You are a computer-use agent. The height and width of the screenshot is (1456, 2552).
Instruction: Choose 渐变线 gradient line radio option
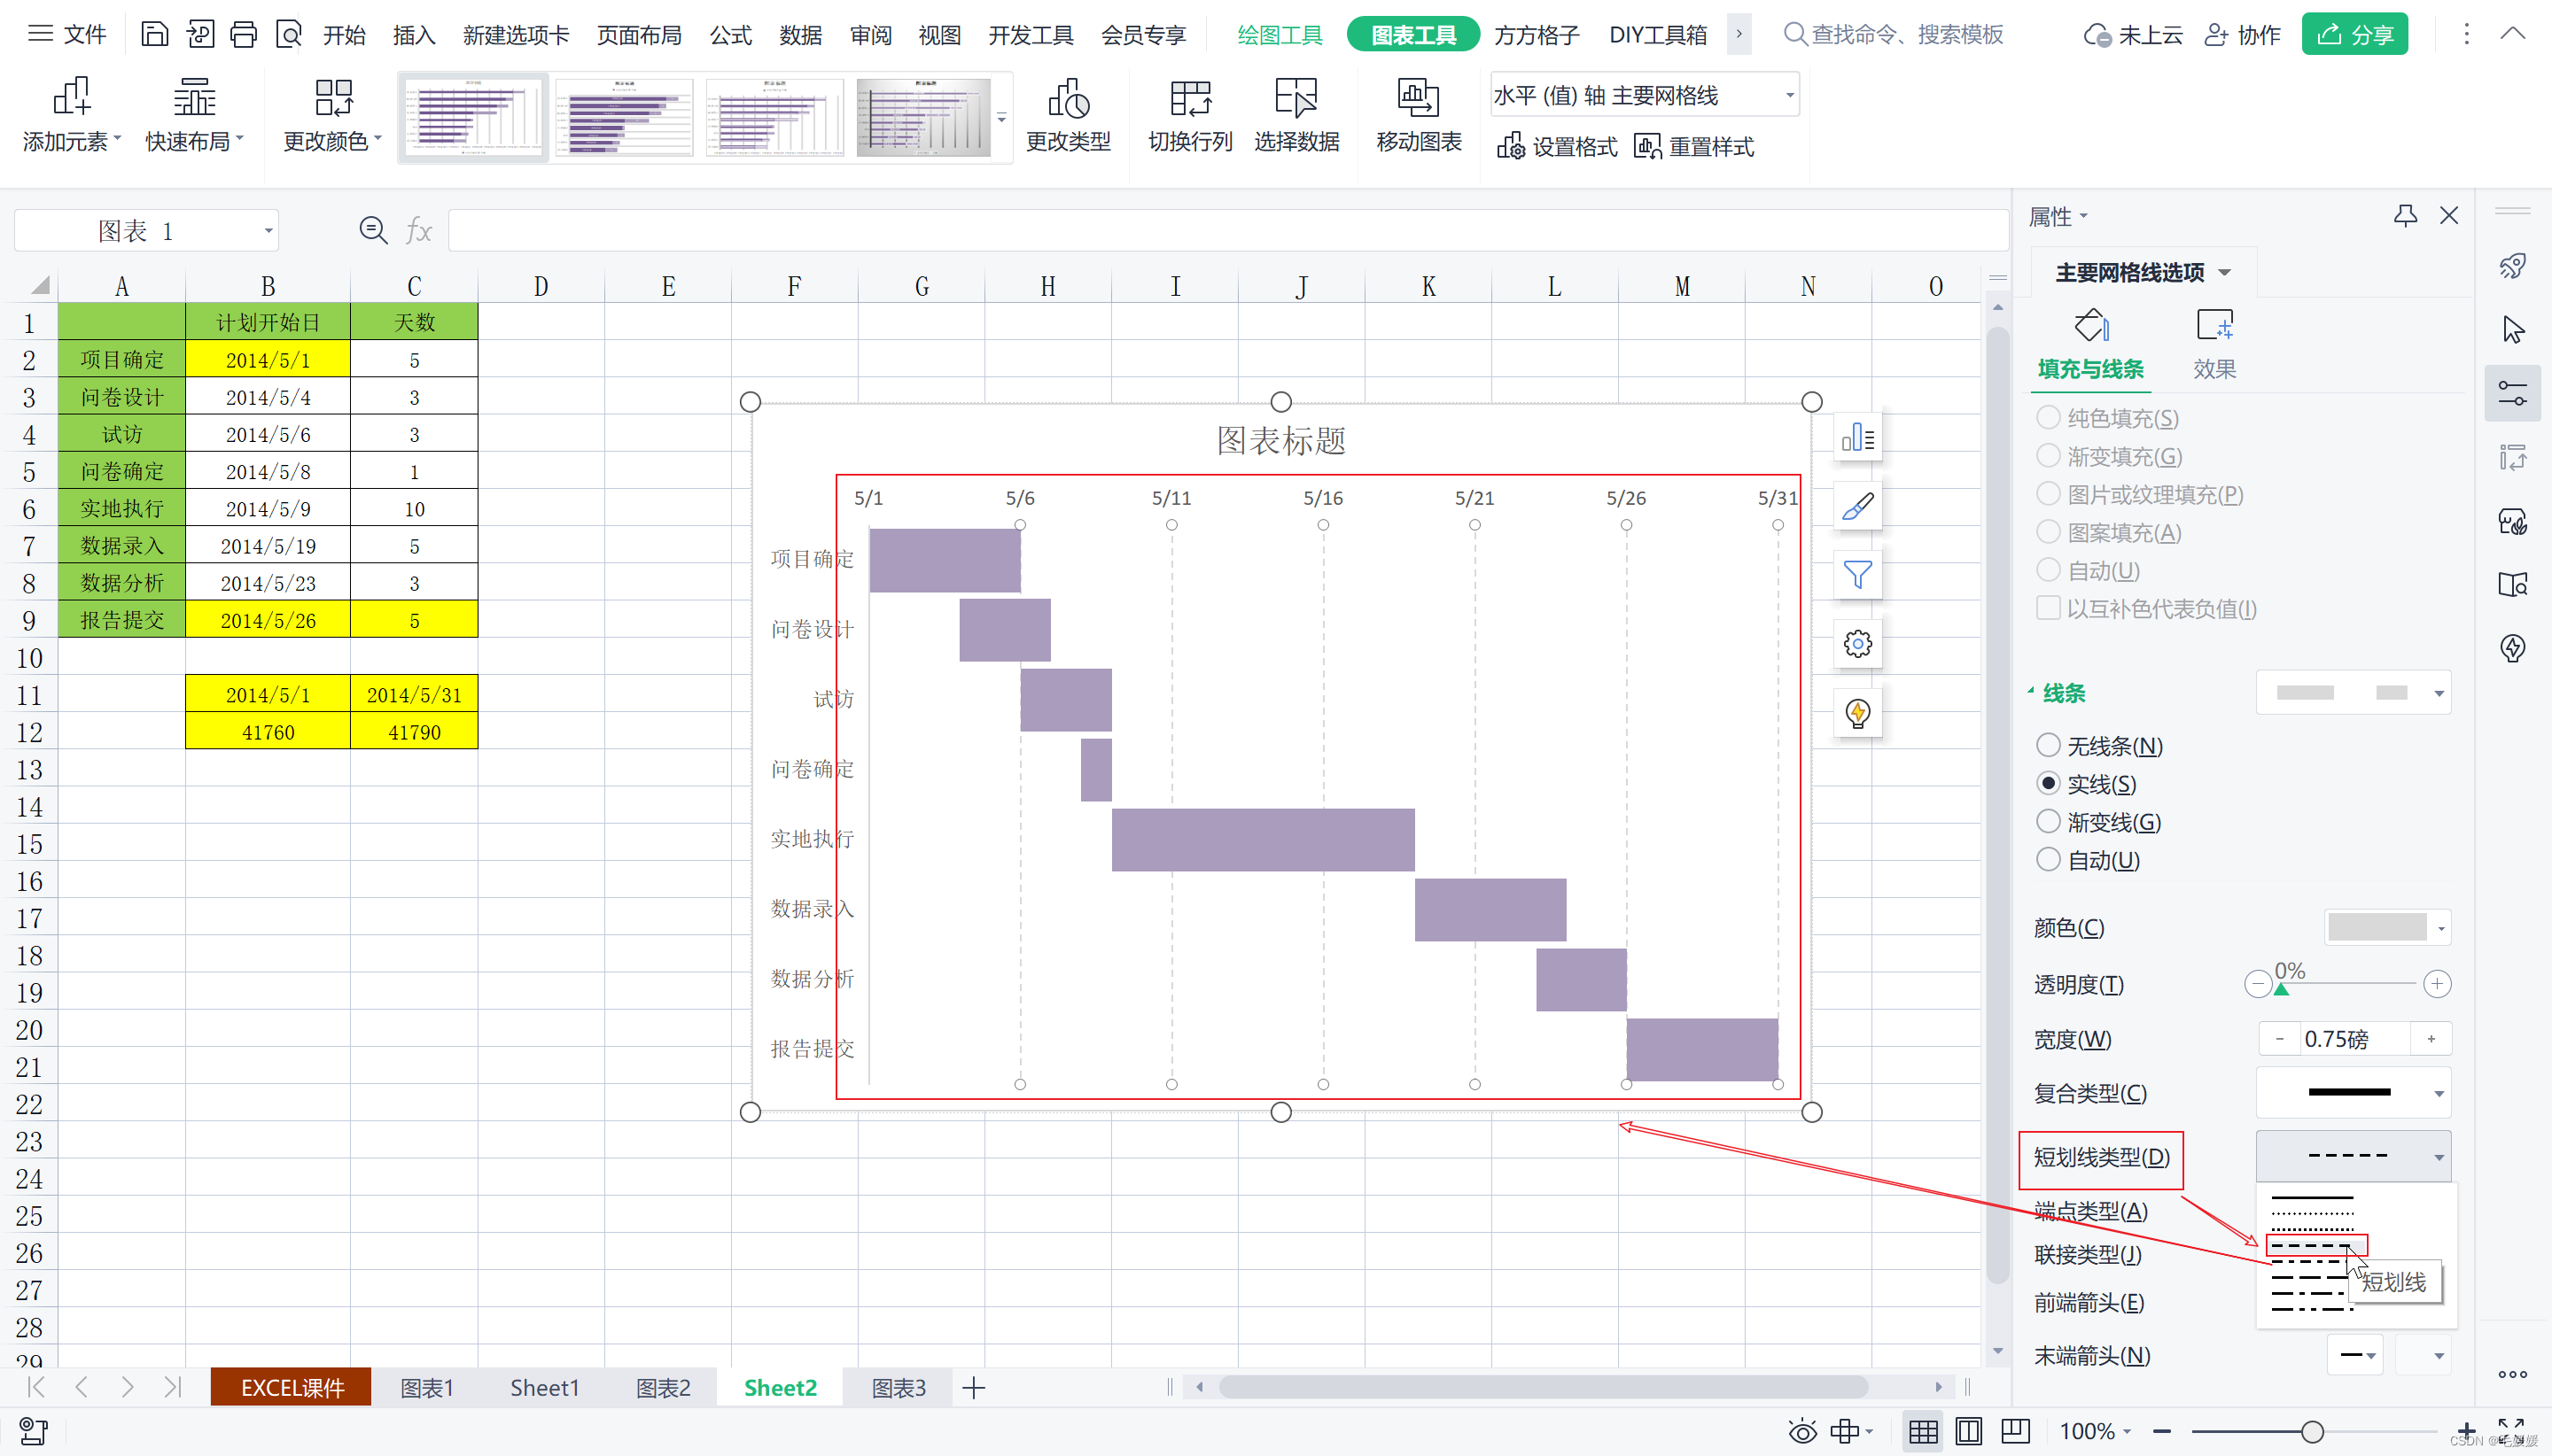pos(2048,822)
